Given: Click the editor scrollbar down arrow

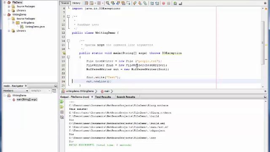Looking at the screenshot, I should coord(263,87).
